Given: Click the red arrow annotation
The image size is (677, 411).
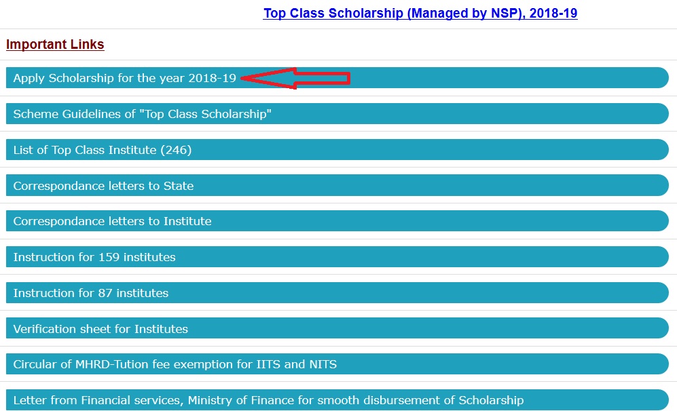Looking at the screenshot, I should [x=295, y=79].
